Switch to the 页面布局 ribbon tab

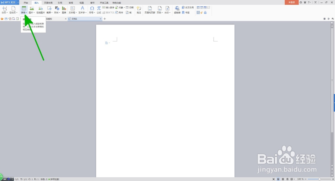[x=48, y=3]
